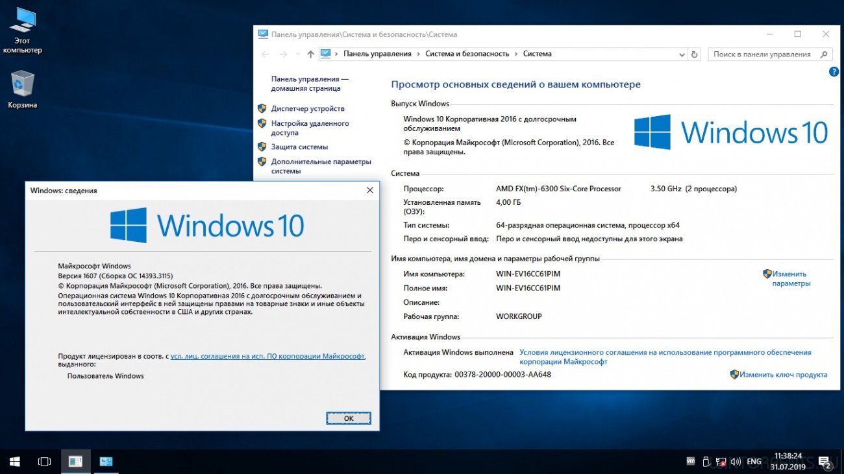Expand chevron after Система и безопасность breadcrumb

(516, 54)
